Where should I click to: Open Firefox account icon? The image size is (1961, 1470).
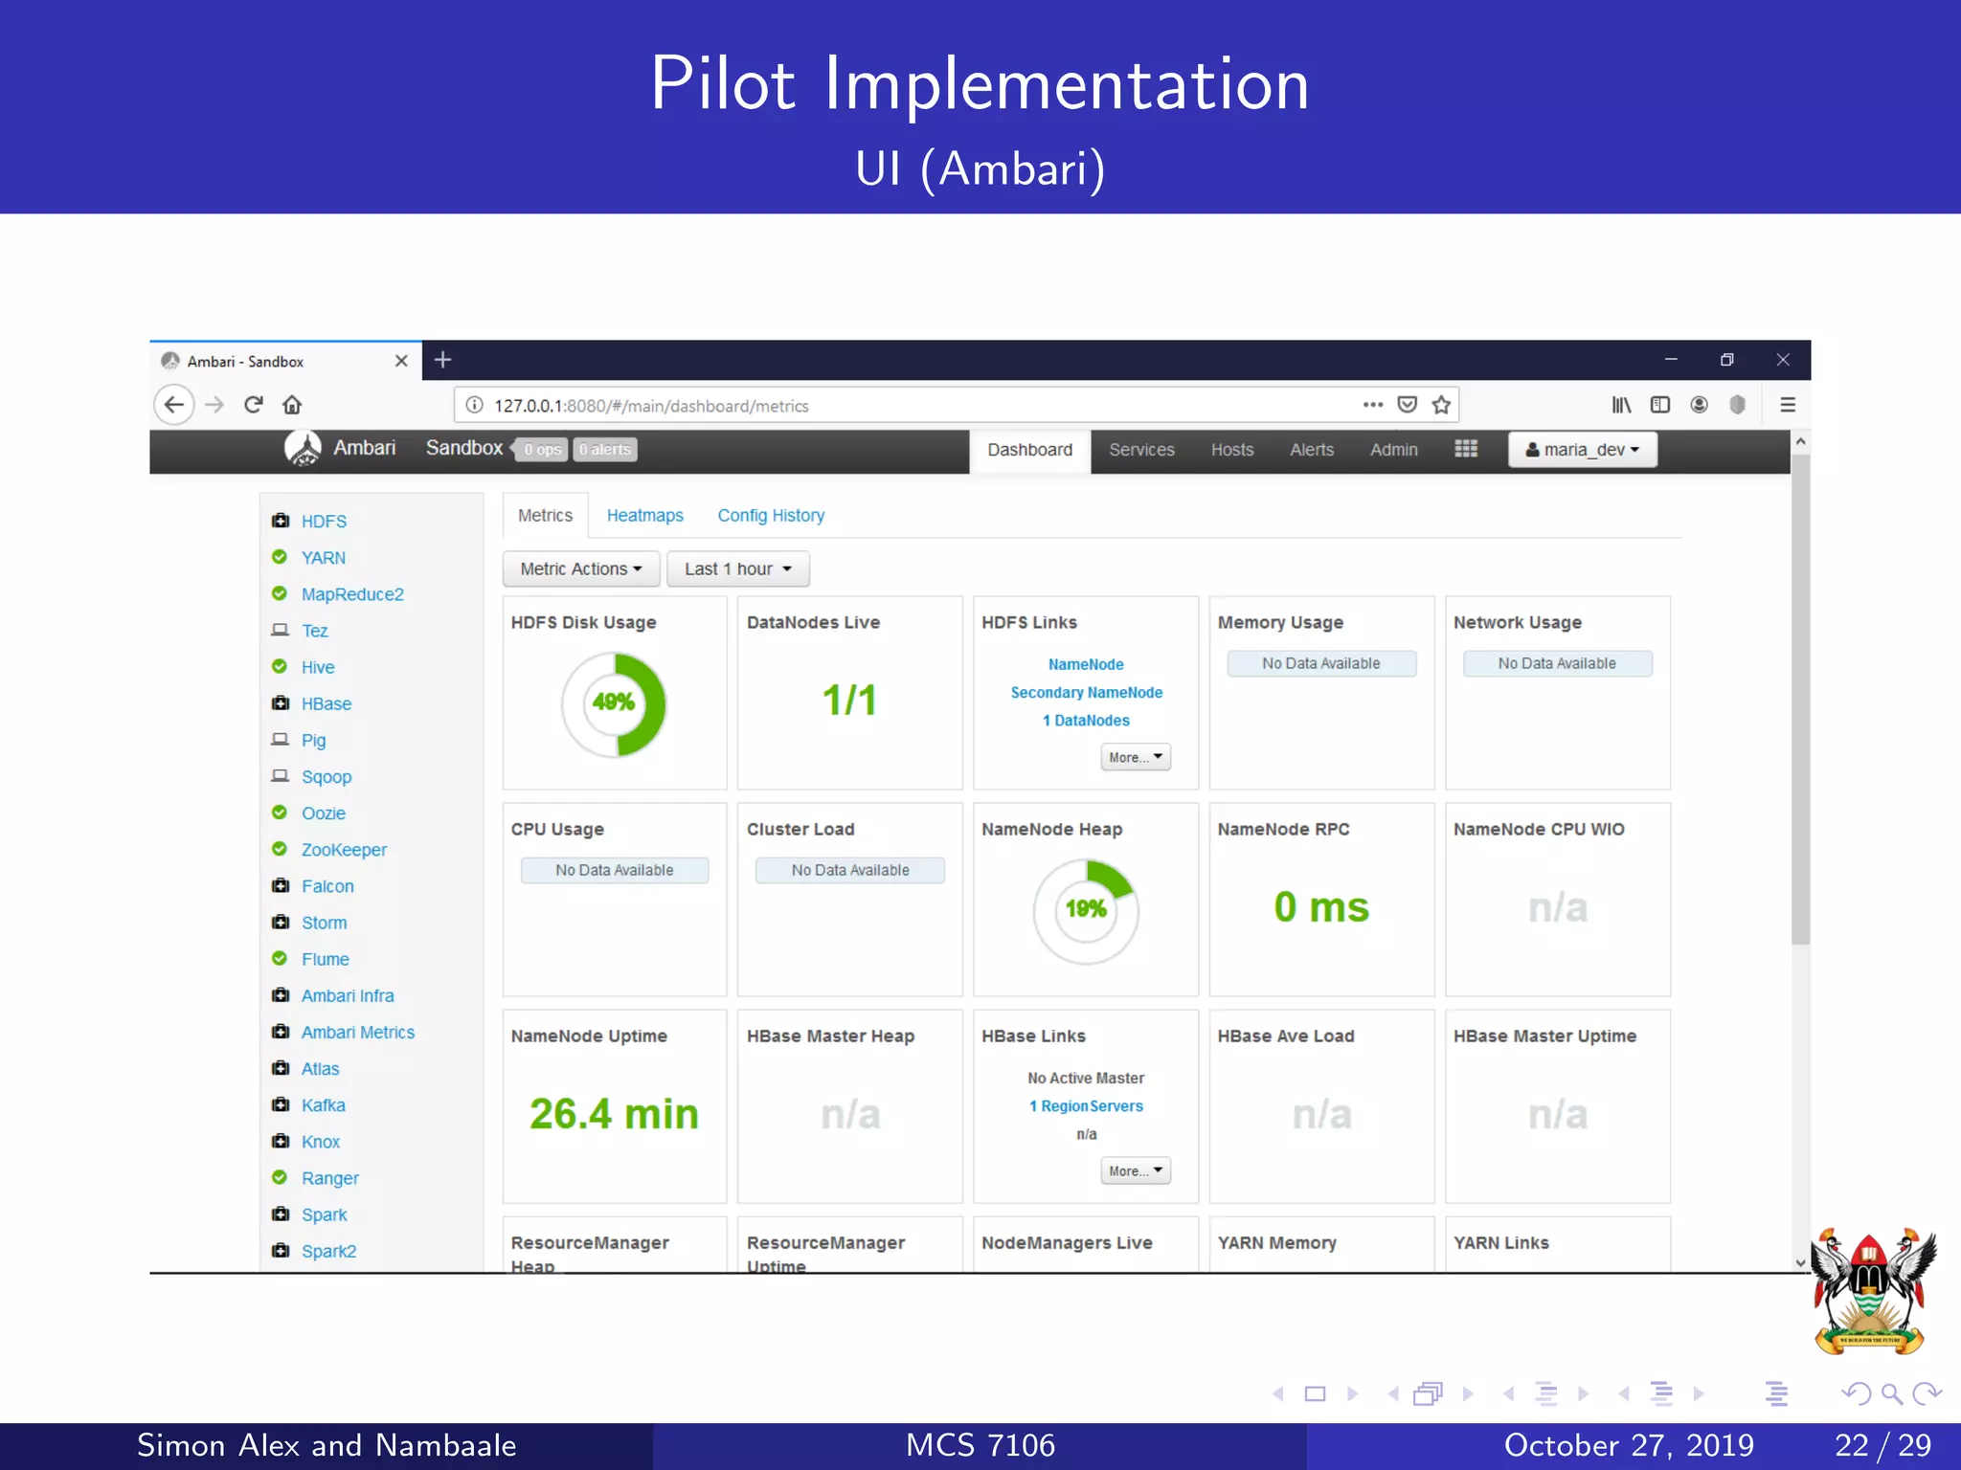pos(1699,405)
